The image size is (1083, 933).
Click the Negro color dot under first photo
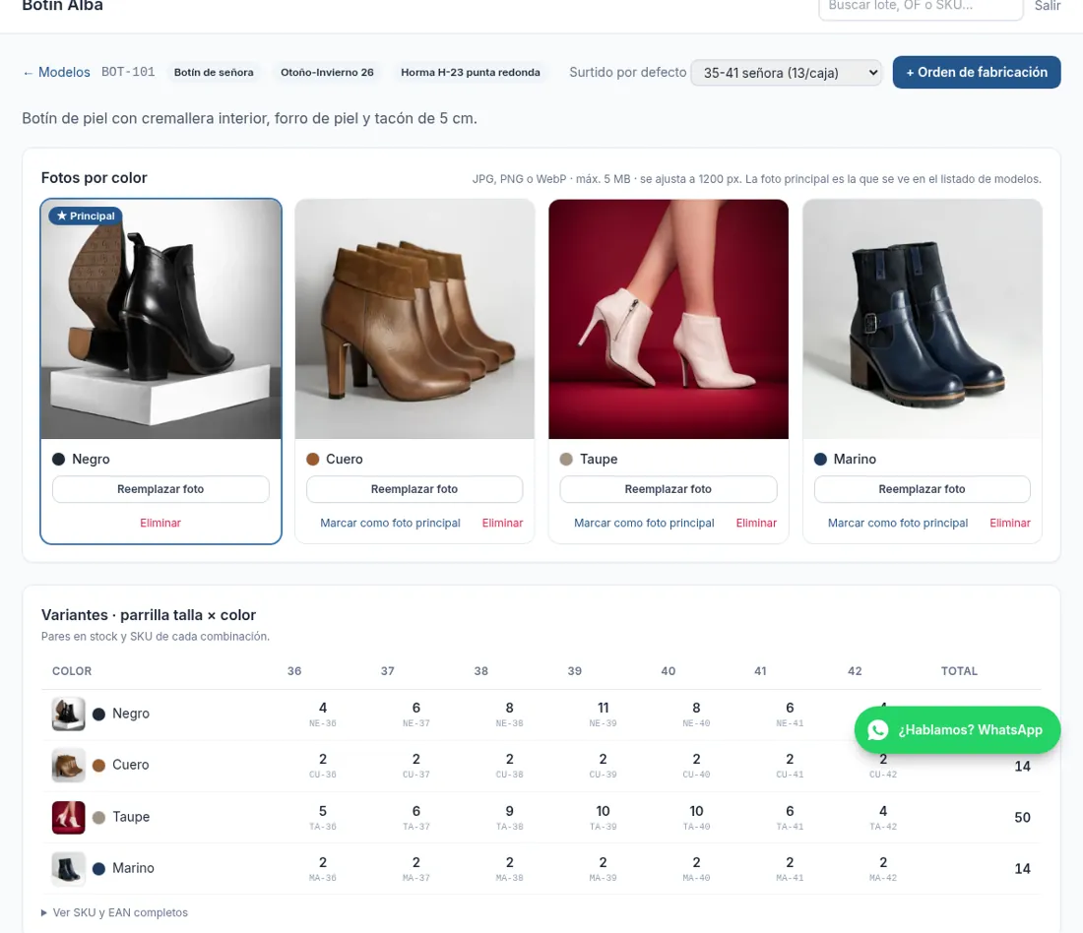coord(59,460)
